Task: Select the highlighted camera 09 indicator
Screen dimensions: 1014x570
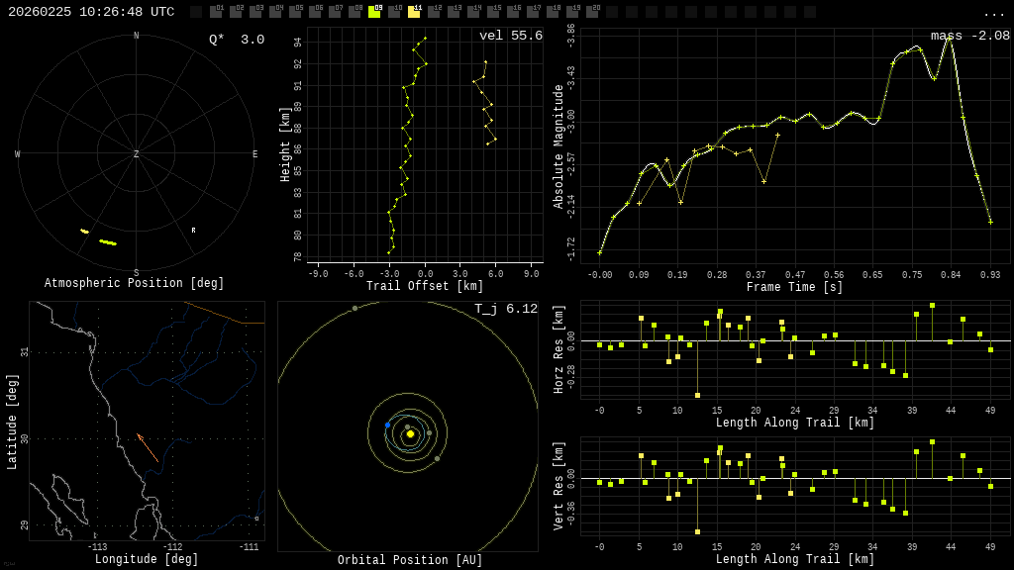Action: (x=374, y=12)
